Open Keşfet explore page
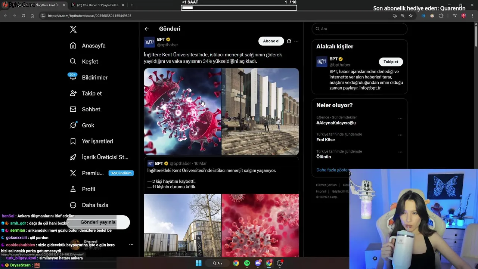The height and width of the screenshot is (269, 478). click(x=84, y=62)
